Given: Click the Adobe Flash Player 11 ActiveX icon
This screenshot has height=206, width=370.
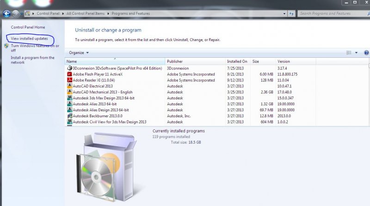Looking at the screenshot, I should point(69,74).
